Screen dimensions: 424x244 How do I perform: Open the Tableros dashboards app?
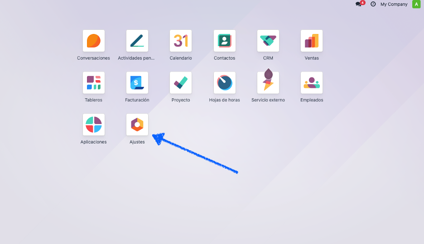tap(94, 83)
